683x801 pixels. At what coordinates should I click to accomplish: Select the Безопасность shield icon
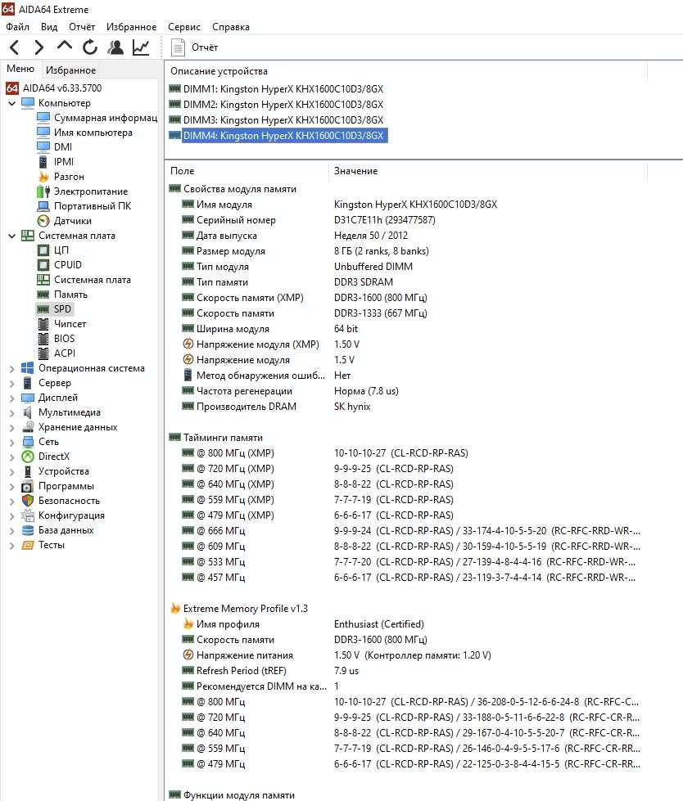click(x=28, y=501)
